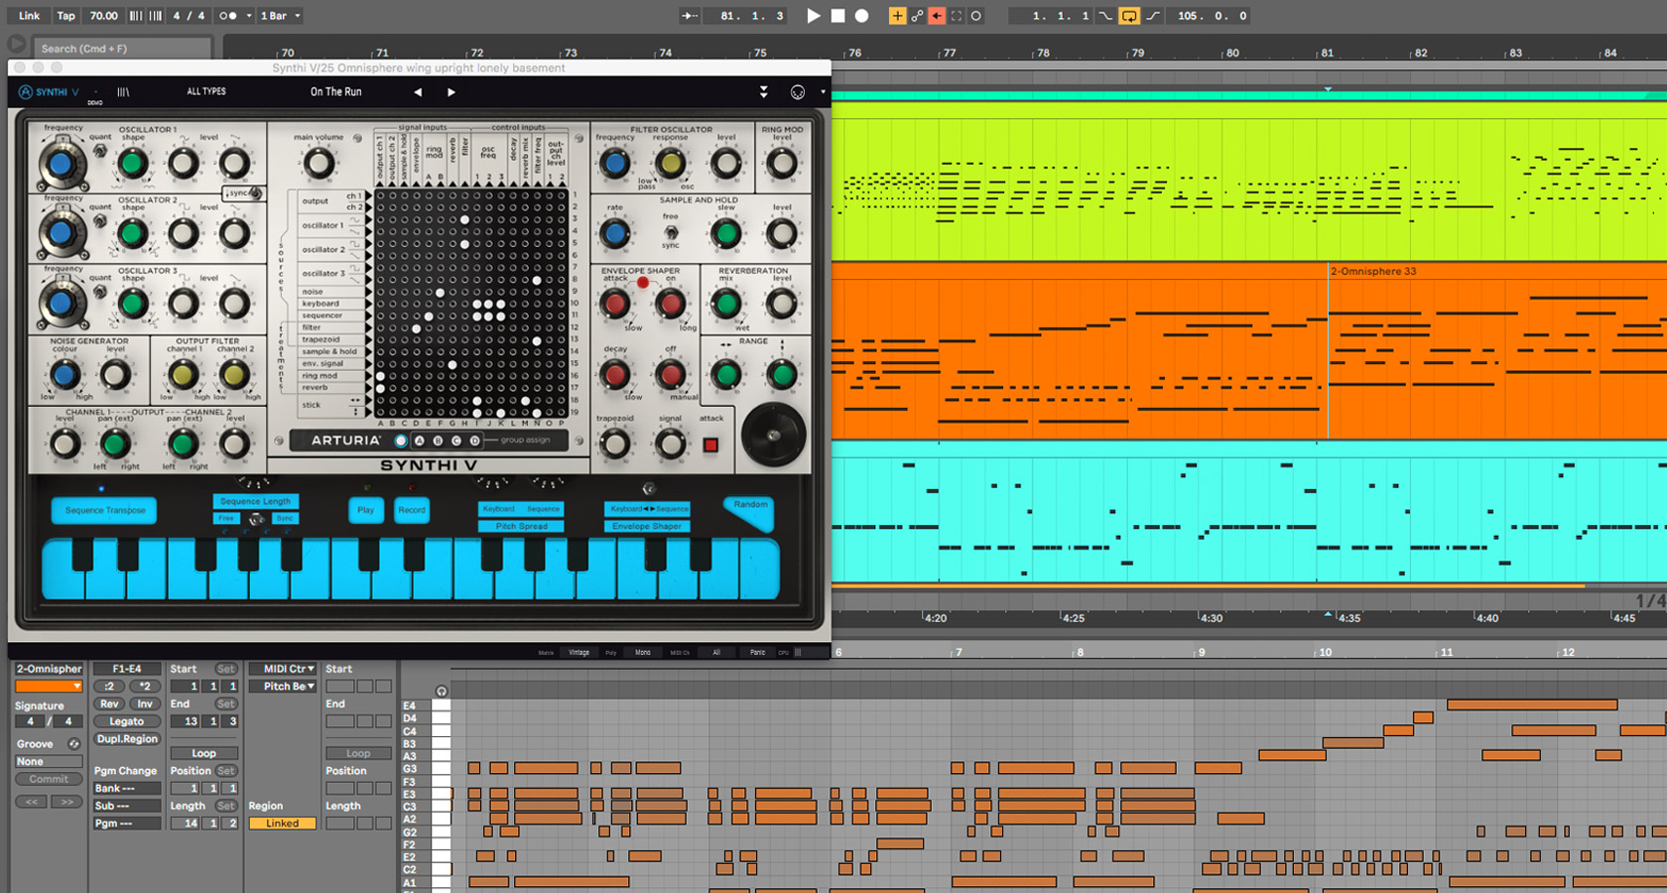The width and height of the screenshot is (1667, 893).
Task: Toggle the Automation Arm icon
Action: click(917, 16)
